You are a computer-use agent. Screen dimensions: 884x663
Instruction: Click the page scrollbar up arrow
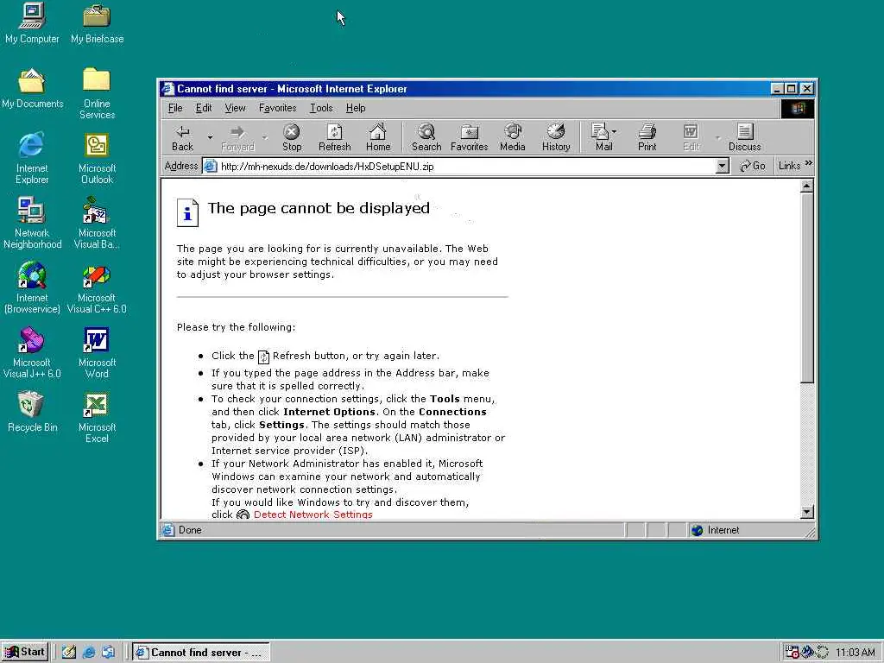(x=807, y=186)
